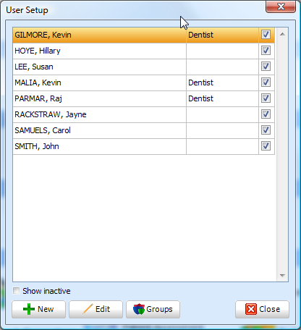Uncheck the active box for GILMORE, Kevin
Viewport: 301px width, 330px height.
click(266, 35)
